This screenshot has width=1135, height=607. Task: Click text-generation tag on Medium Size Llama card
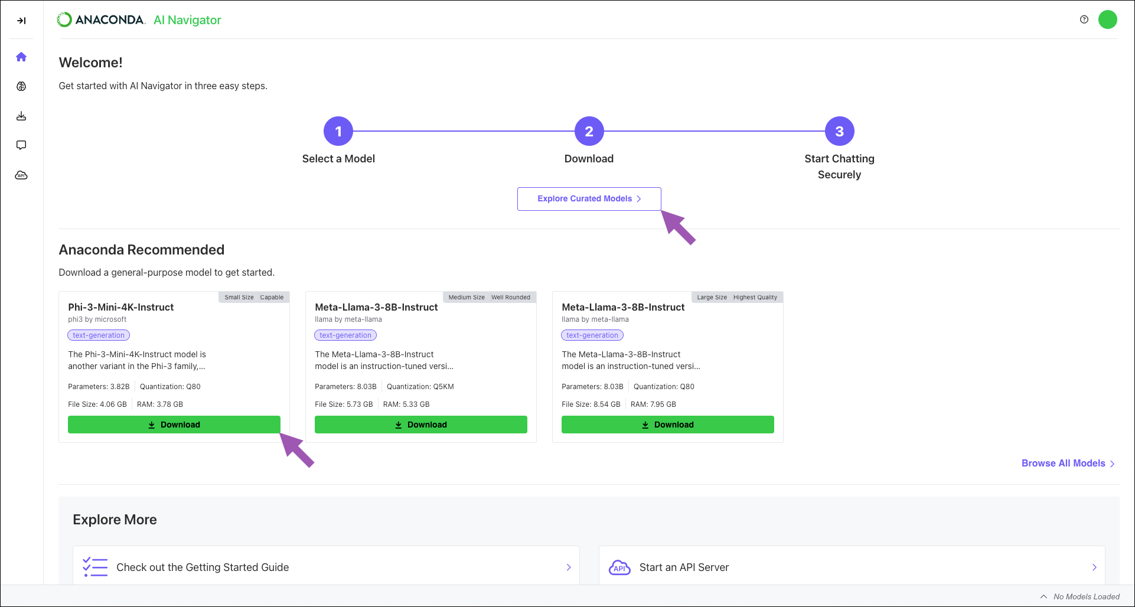[345, 335]
